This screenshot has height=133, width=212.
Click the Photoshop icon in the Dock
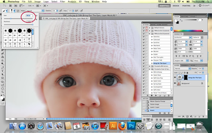131,126
